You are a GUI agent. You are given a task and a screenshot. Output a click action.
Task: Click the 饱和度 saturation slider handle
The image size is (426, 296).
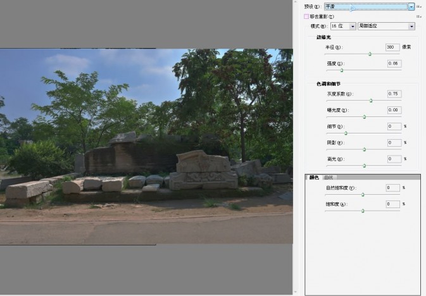[363, 211]
